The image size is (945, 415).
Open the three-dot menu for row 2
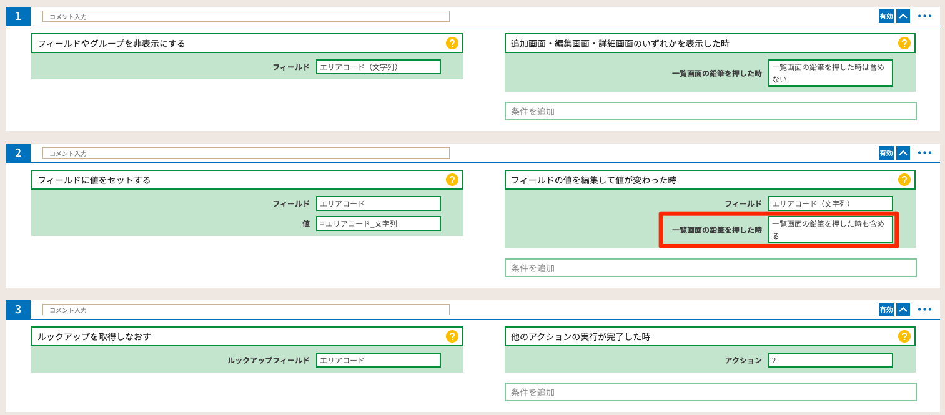click(x=925, y=153)
